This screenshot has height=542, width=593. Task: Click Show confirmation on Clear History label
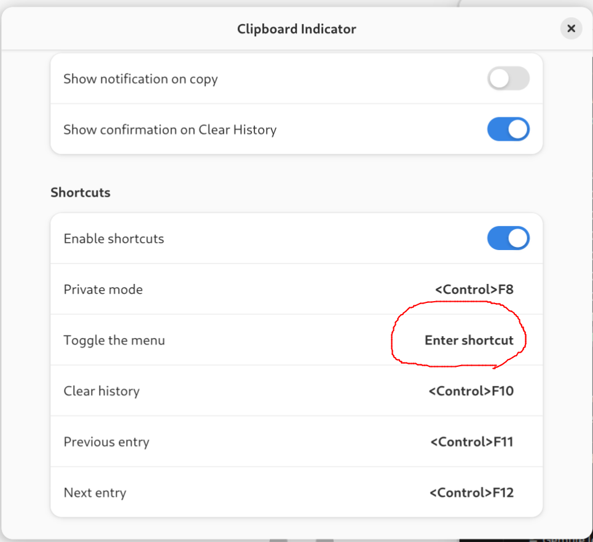170,130
